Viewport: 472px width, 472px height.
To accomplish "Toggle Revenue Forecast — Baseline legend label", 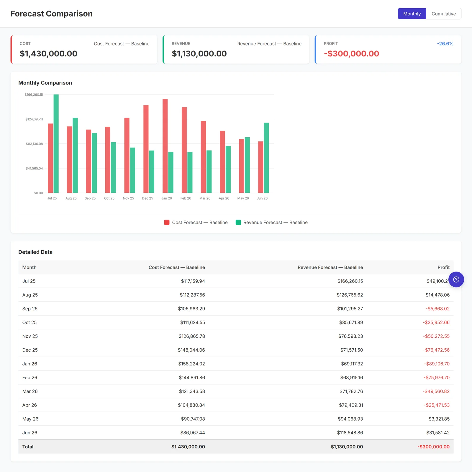I will pyautogui.click(x=275, y=222).
